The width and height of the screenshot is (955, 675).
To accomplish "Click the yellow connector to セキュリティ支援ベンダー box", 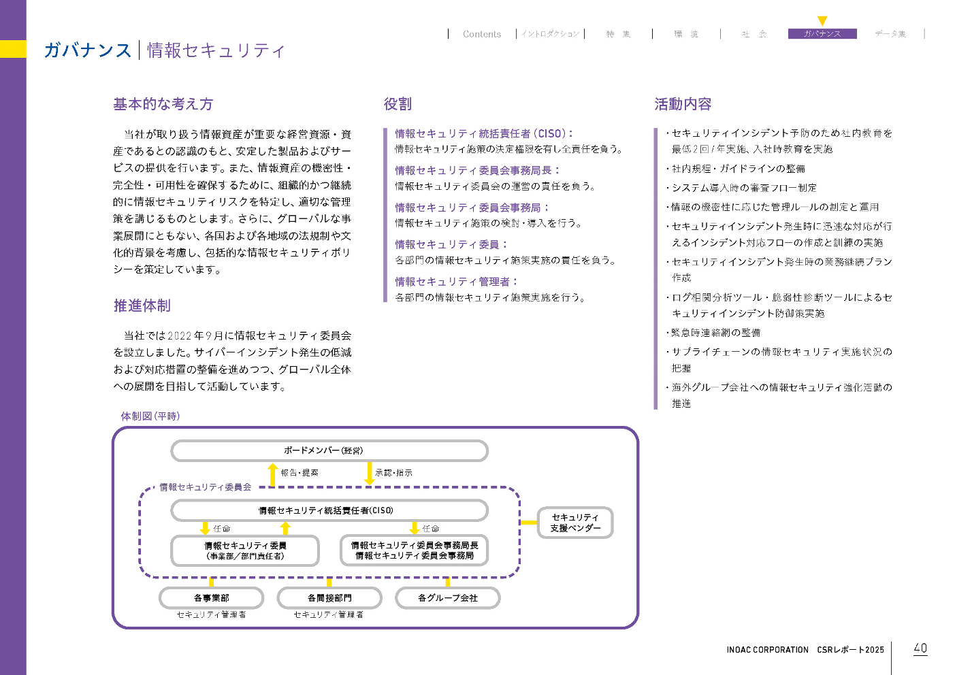I will 529,523.
